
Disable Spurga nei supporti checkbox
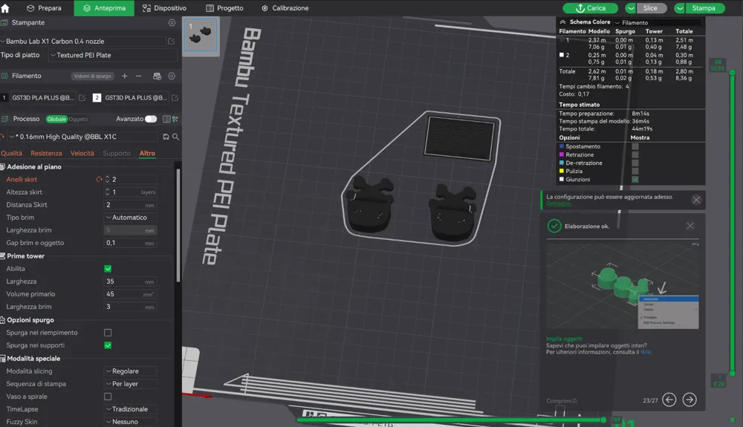coord(108,345)
